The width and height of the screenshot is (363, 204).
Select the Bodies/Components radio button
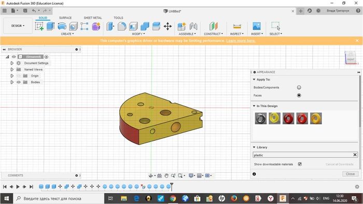click(299, 88)
